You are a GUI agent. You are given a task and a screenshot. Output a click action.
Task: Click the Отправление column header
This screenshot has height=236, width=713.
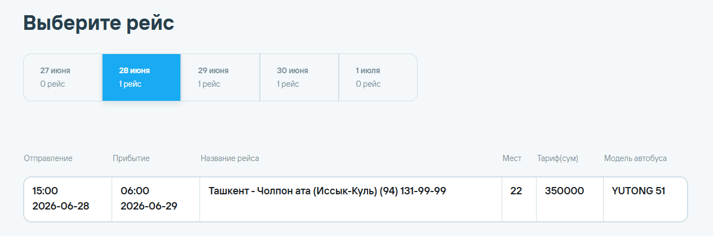pos(48,159)
